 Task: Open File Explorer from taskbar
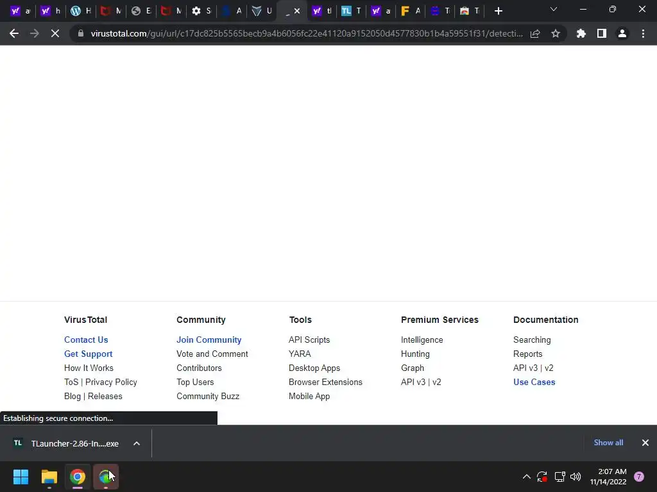coord(49,477)
